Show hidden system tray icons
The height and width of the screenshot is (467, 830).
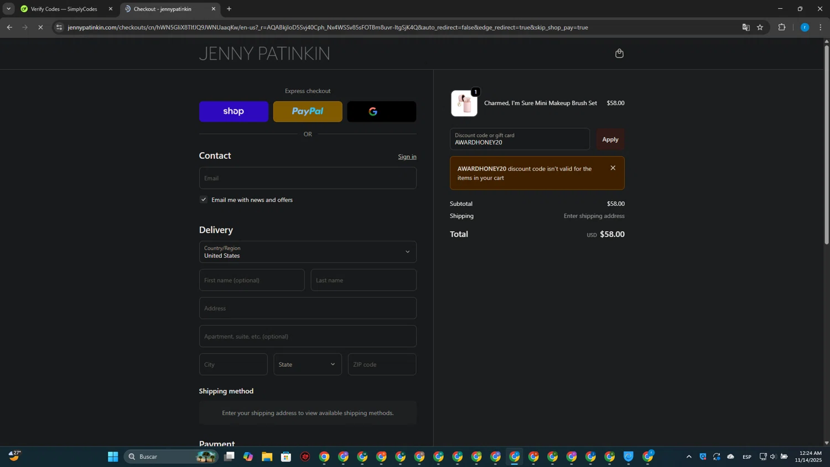point(689,456)
